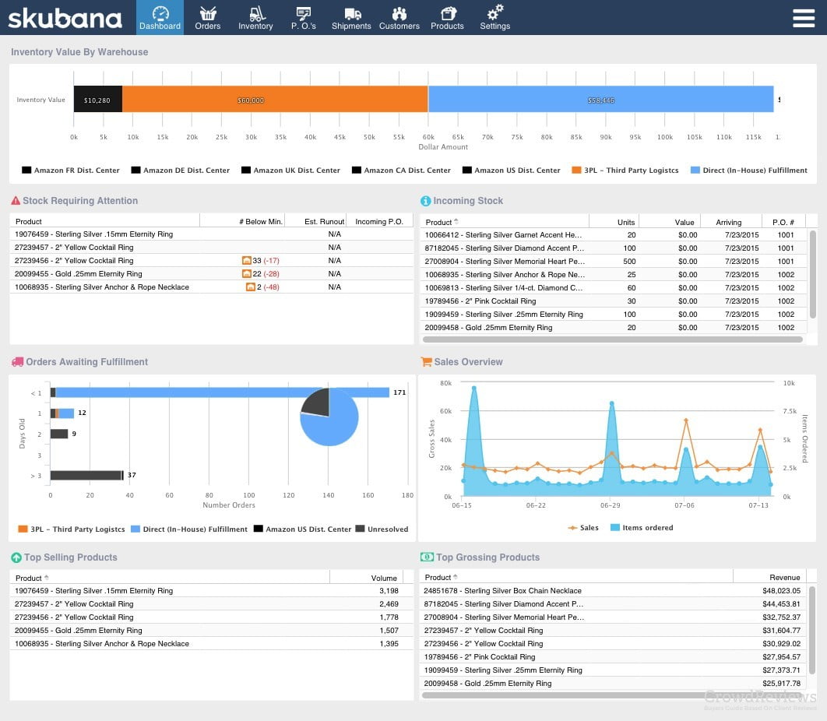
Task: Toggle the Items ordered series legend
Action: coord(641,527)
